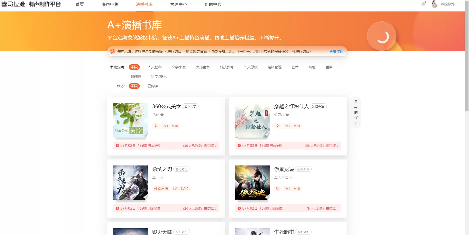
Task: Click the clock icon on 傲景龙诀 card
Action: [239, 208]
